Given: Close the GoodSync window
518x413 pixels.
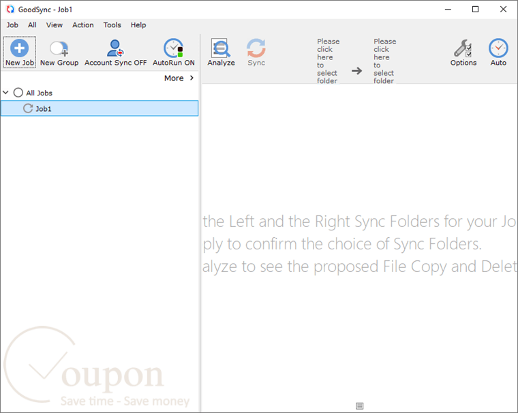Looking at the screenshot, I should pyautogui.click(x=503, y=10).
